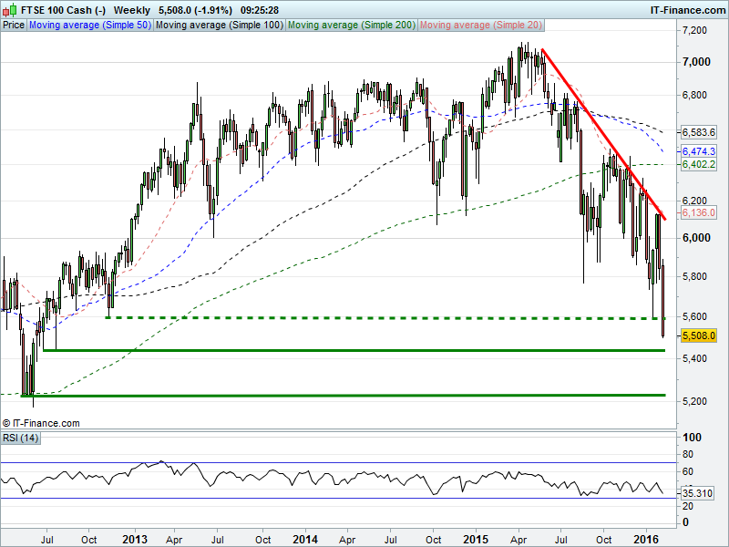
Task: Select the Price legend tab
Action: click(x=14, y=26)
